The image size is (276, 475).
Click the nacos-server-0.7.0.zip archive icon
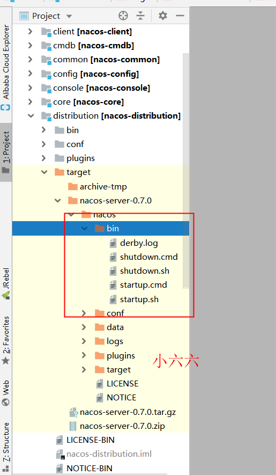pyautogui.click(x=73, y=426)
